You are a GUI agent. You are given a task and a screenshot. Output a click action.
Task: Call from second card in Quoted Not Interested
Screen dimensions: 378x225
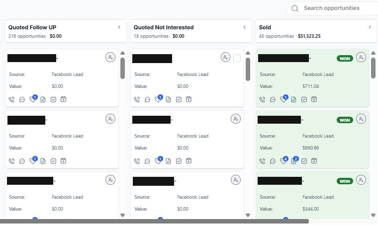137,161
